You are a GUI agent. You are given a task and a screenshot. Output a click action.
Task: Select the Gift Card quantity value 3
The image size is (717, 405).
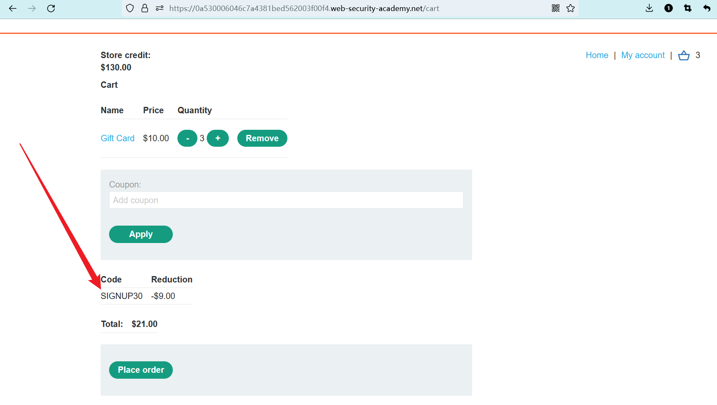coord(202,138)
